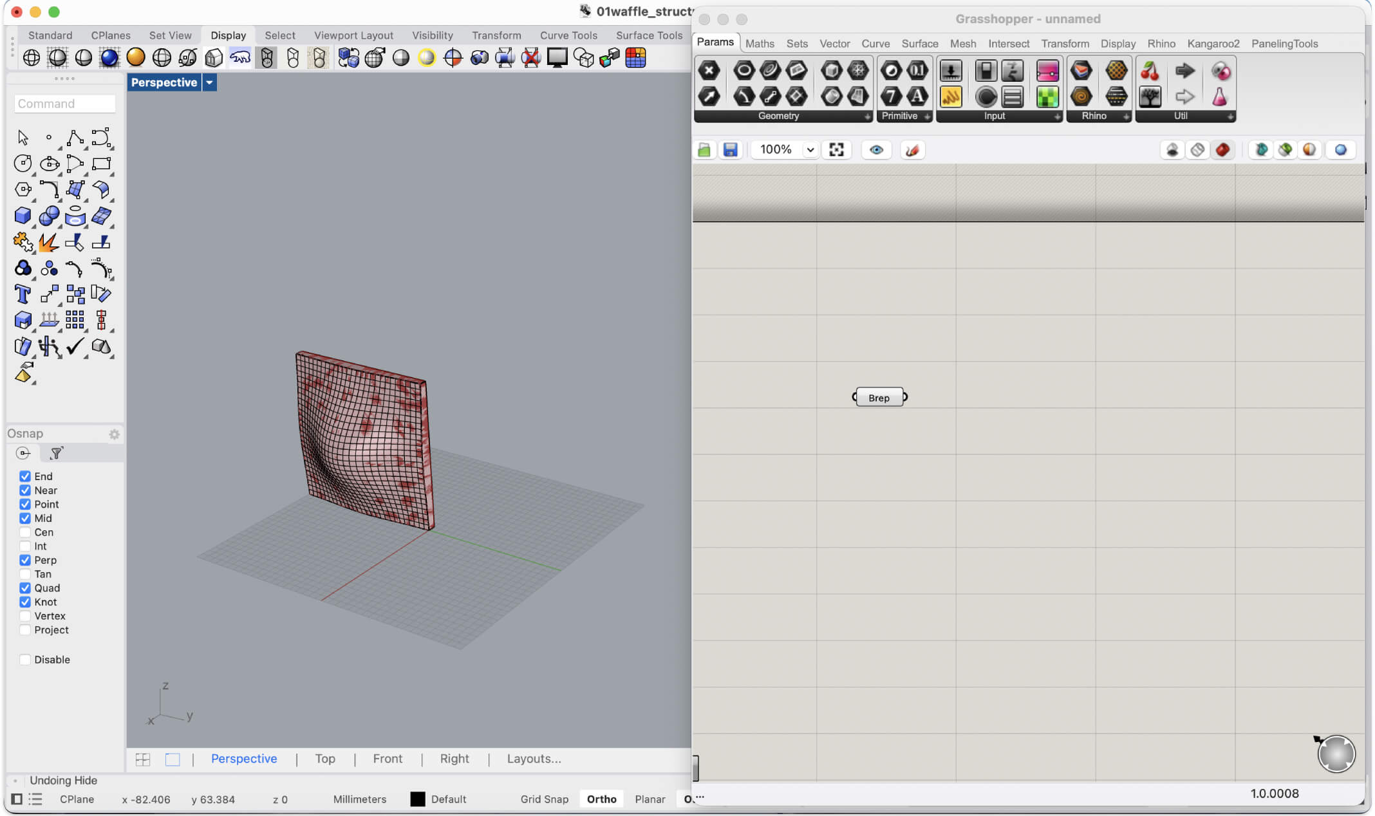Click the Circle drawing tool
Screen dimensions: 1375x816
[x=23, y=163]
